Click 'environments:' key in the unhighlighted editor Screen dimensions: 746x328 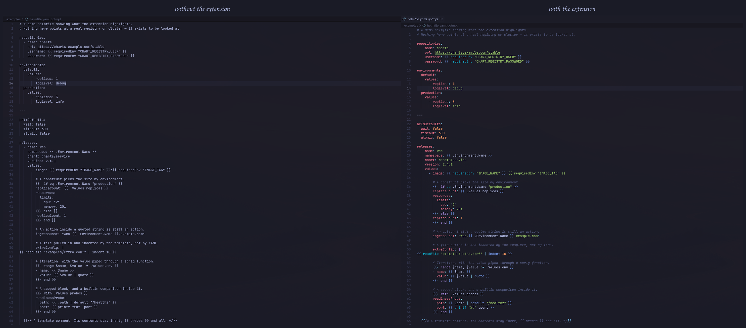(33, 65)
